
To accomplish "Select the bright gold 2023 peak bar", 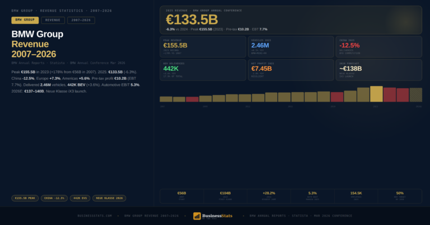I will click(x=376, y=94).
